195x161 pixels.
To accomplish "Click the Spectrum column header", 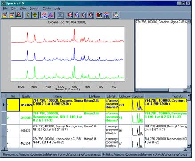I will tap(138, 96).
